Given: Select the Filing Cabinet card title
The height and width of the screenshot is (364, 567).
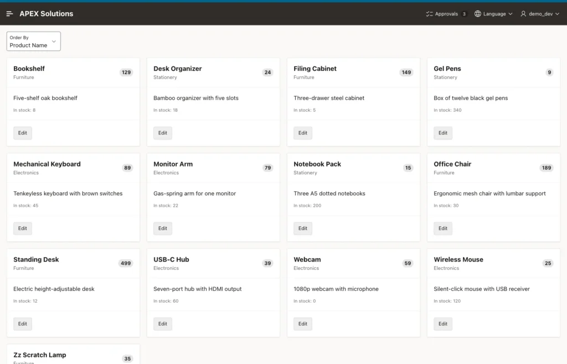Looking at the screenshot, I should (315, 69).
